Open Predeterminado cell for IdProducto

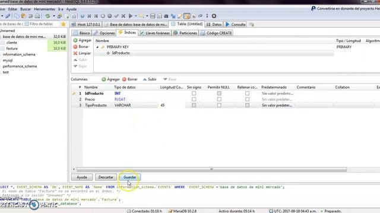tap(277, 93)
